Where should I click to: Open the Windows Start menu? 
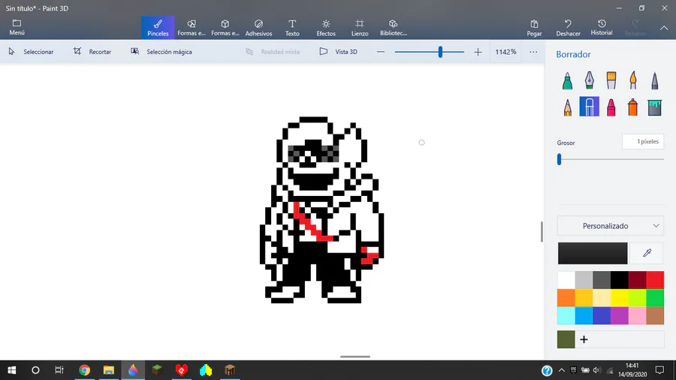11,370
